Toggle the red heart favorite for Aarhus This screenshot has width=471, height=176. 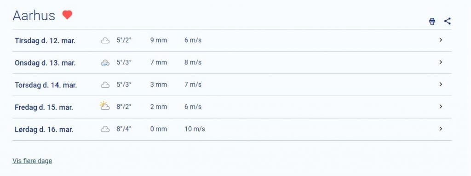67,15
